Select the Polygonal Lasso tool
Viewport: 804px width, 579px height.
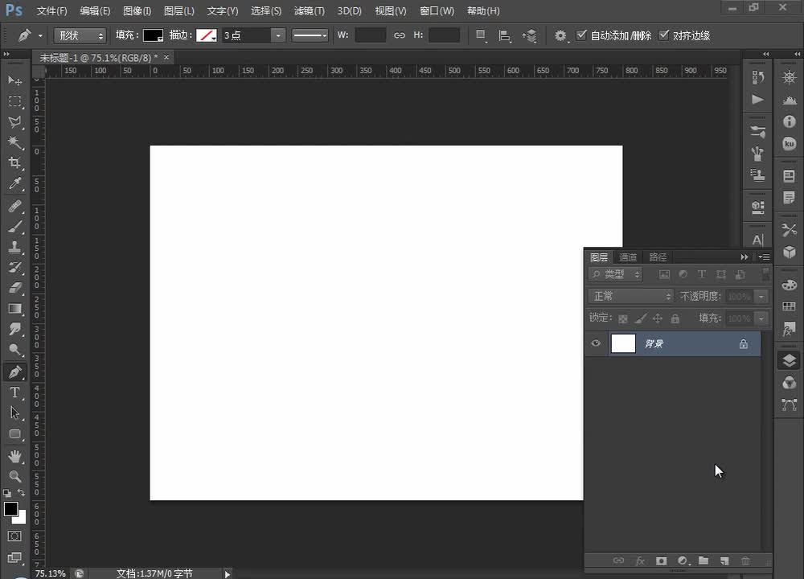click(x=14, y=122)
